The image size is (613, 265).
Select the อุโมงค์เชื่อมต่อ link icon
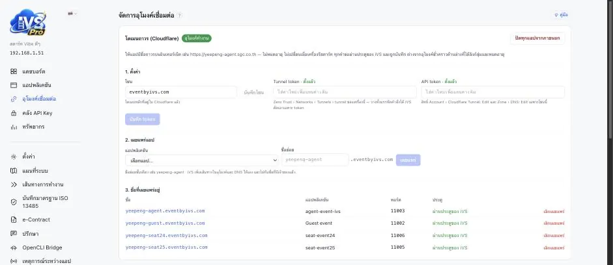click(x=14, y=99)
